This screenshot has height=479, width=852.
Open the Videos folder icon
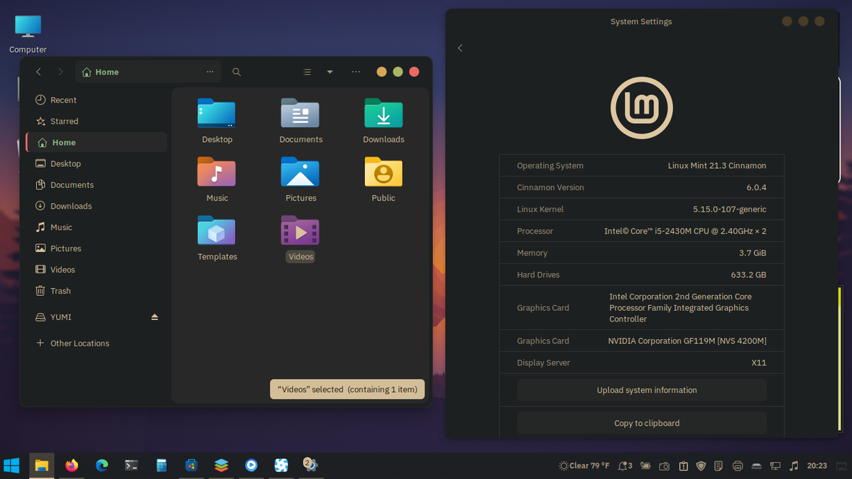300,232
